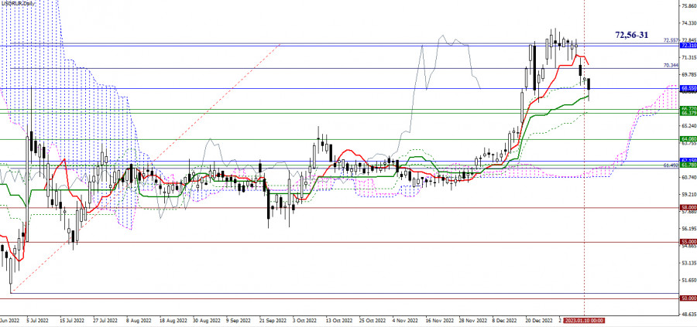Select the 66.720 green price level tag
This screenshot has height=327, width=697.
pyautogui.click(x=688, y=109)
